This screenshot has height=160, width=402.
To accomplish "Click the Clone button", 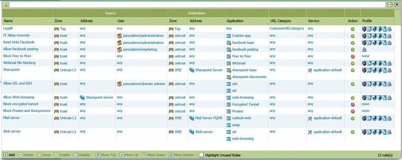I will click(44, 155).
